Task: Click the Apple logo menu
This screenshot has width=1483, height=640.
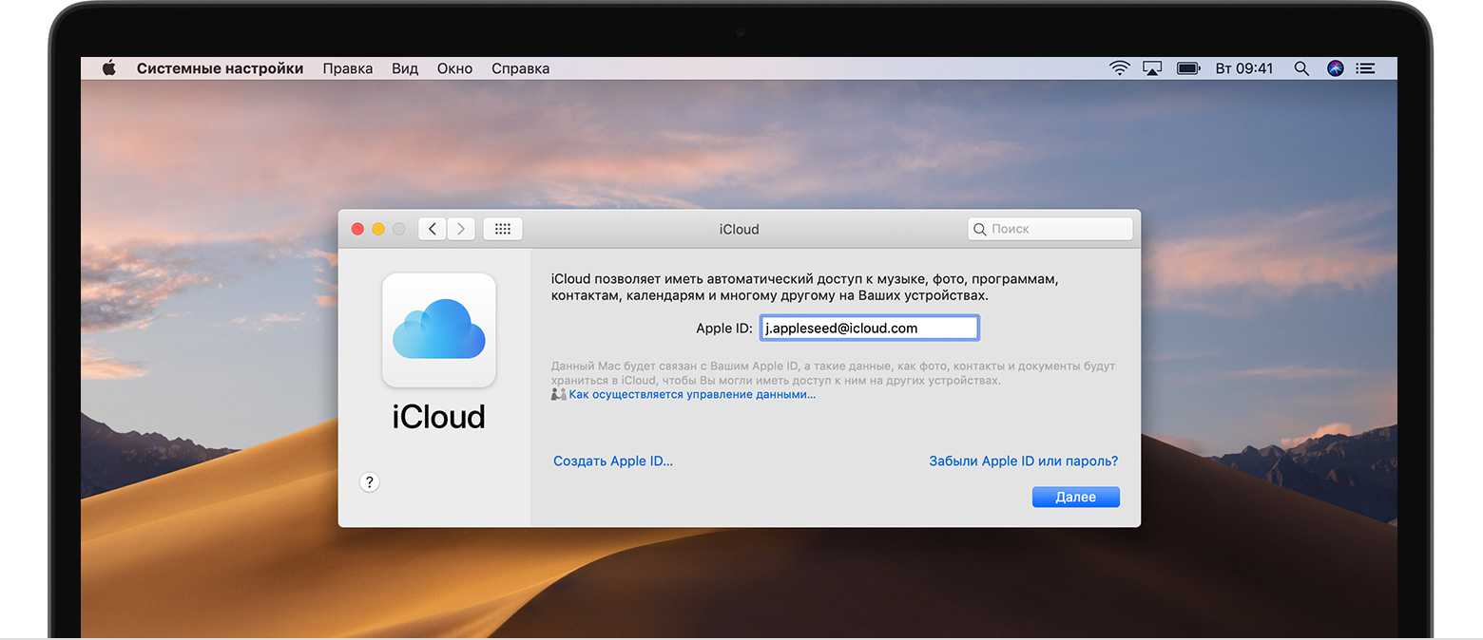Action: tap(108, 68)
